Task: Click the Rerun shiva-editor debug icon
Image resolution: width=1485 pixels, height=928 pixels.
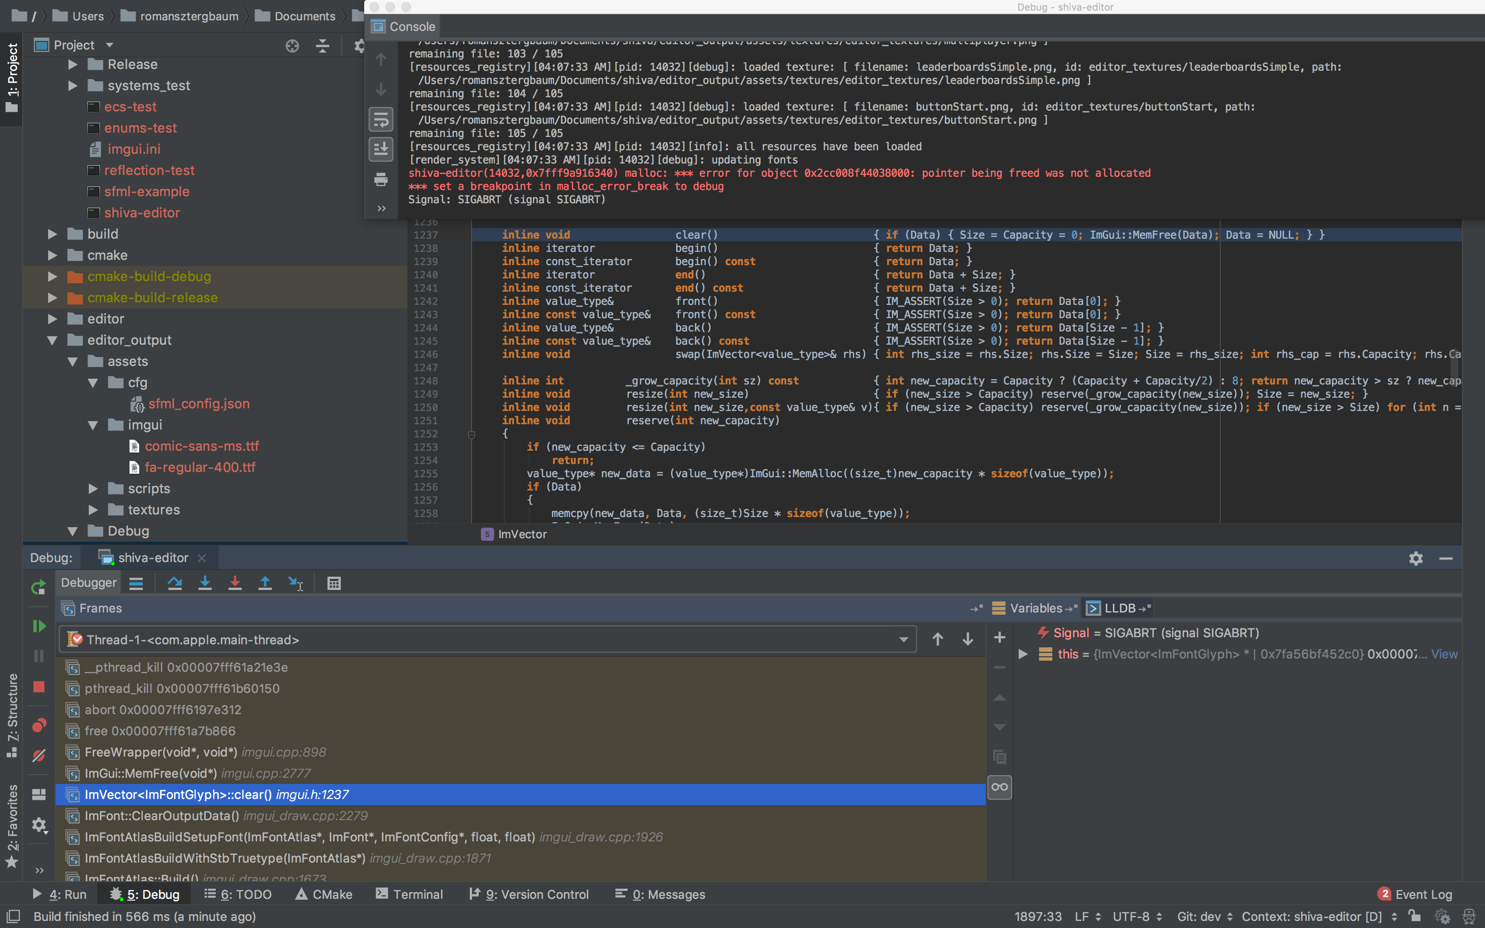Action: [x=38, y=587]
